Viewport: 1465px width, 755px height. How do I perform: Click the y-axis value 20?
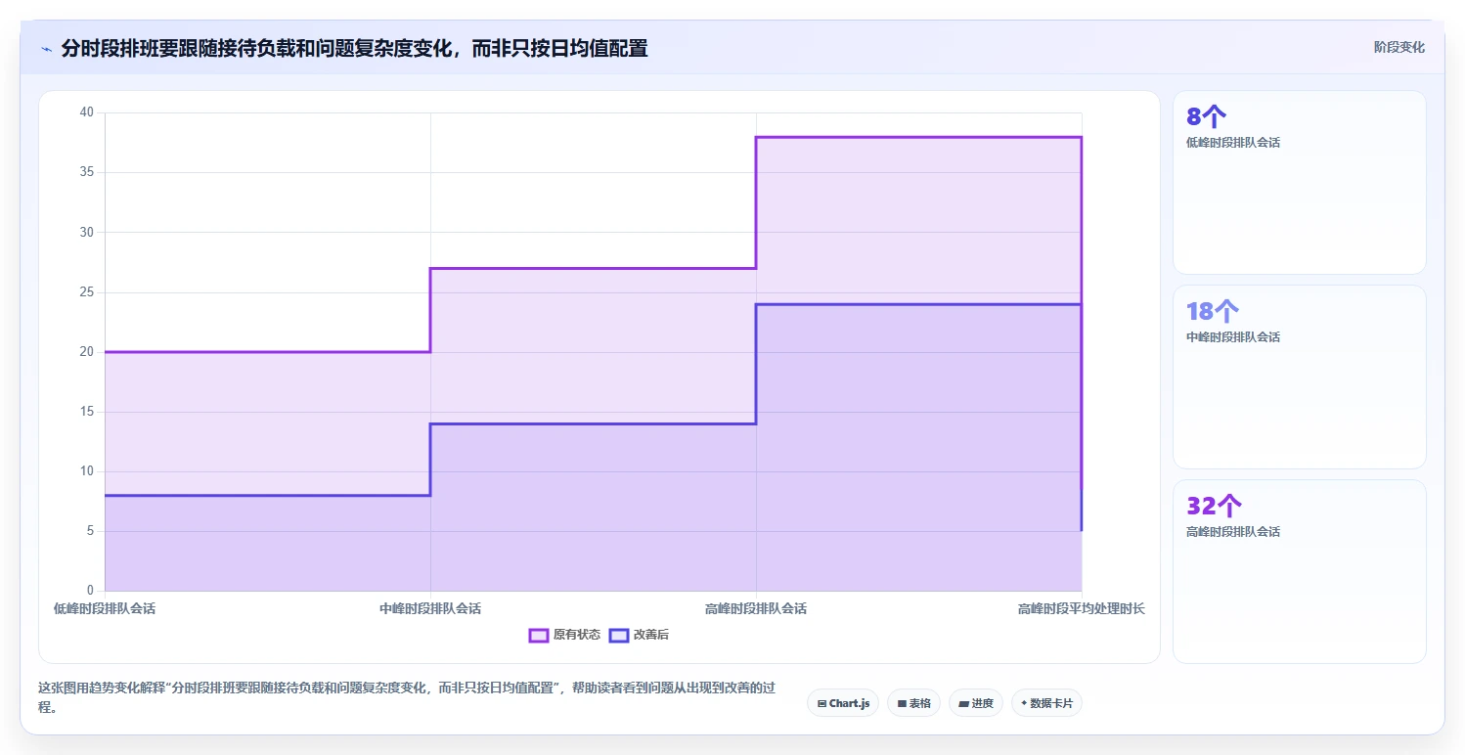pyautogui.click(x=87, y=352)
